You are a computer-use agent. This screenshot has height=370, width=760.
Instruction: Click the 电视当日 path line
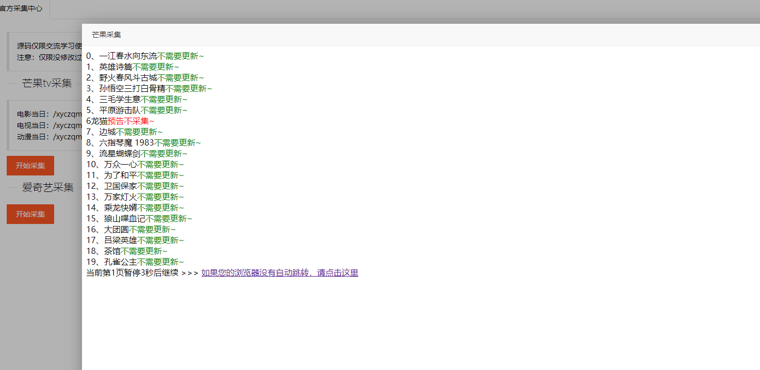(49, 125)
